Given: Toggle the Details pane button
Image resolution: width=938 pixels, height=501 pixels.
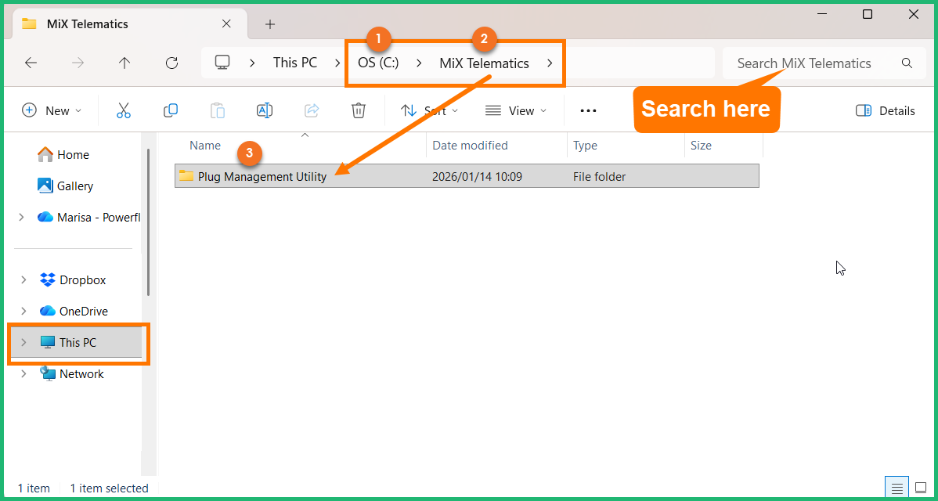Looking at the screenshot, I should click(x=886, y=110).
